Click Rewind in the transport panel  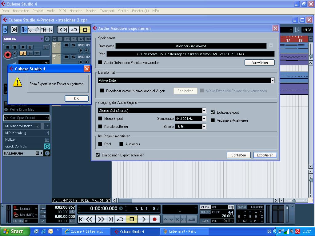tap(90, 219)
